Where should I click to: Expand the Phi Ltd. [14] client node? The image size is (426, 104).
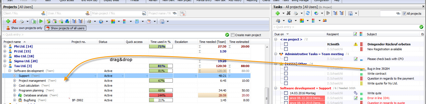point(5,46)
